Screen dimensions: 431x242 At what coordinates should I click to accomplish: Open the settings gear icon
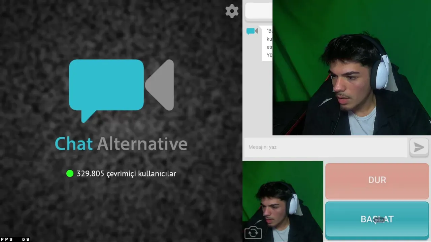click(x=232, y=11)
